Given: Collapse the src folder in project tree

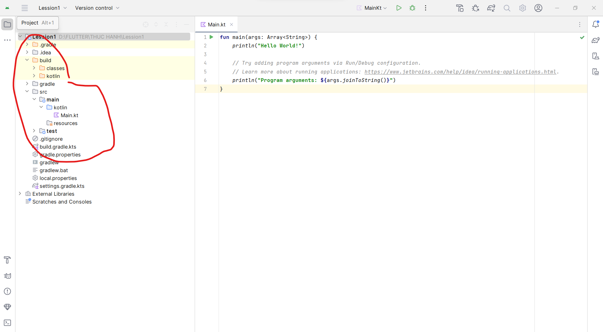Looking at the screenshot, I should coord(27,92).
